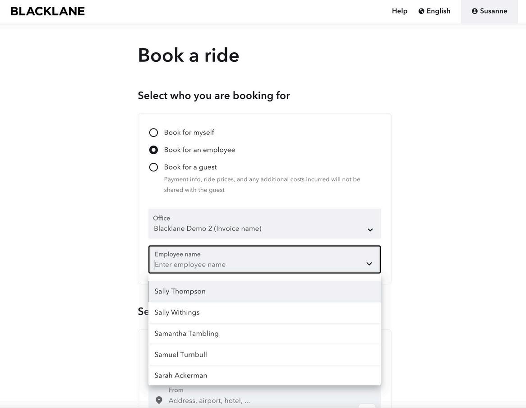Image resolution: width=526 pixels, height=408 pixels.
Task: Choose the Book for a guest radio button
Action: coord(153,167)
